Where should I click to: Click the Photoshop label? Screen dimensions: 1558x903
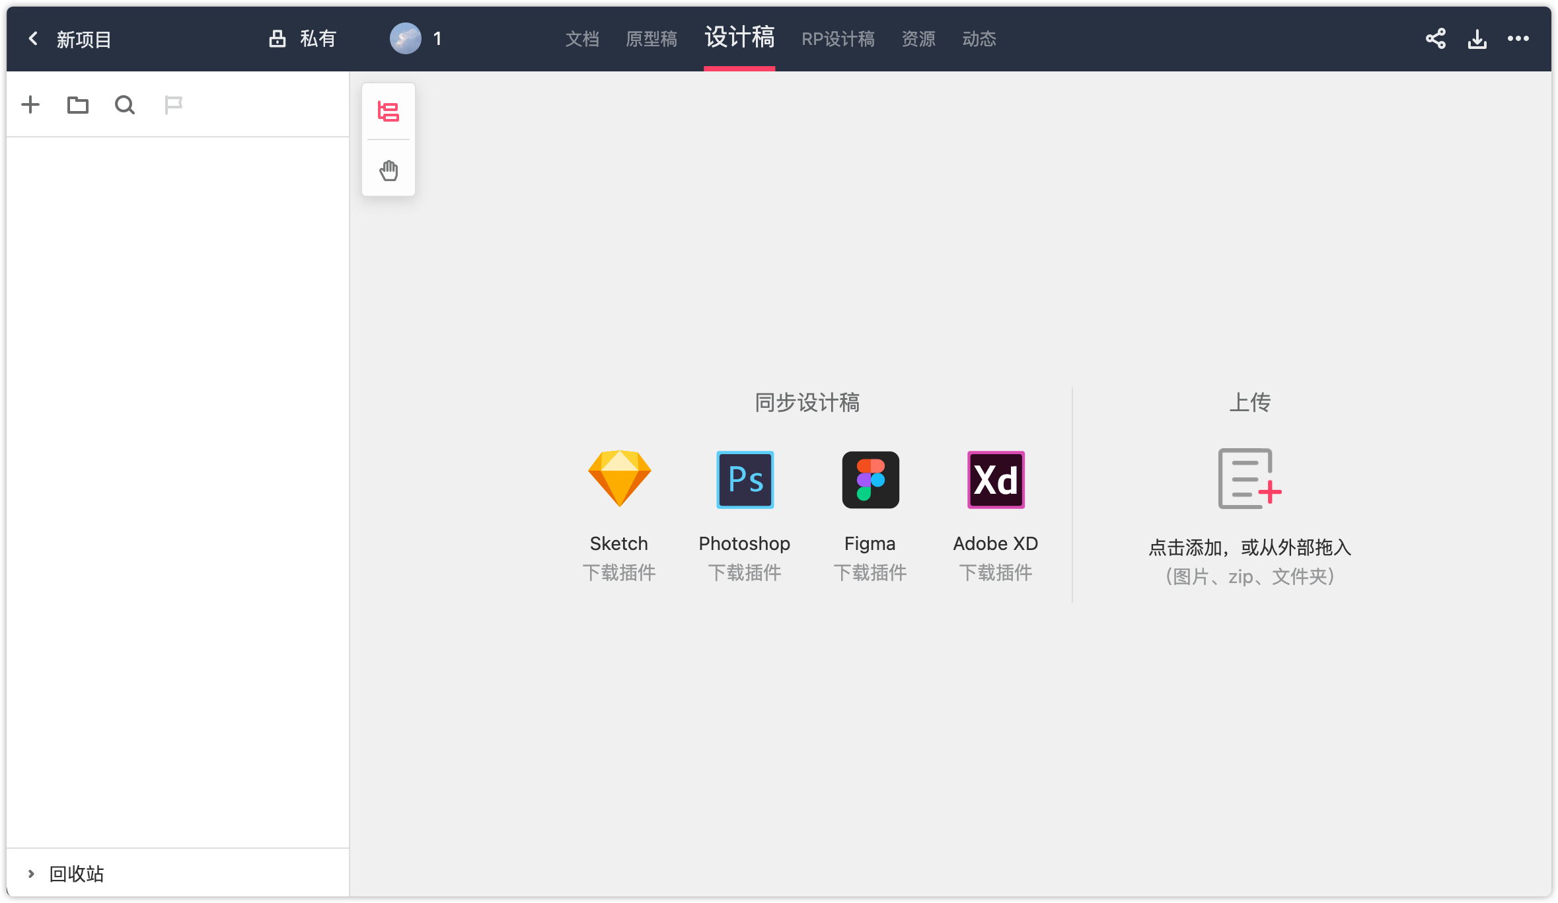[745, 543]
